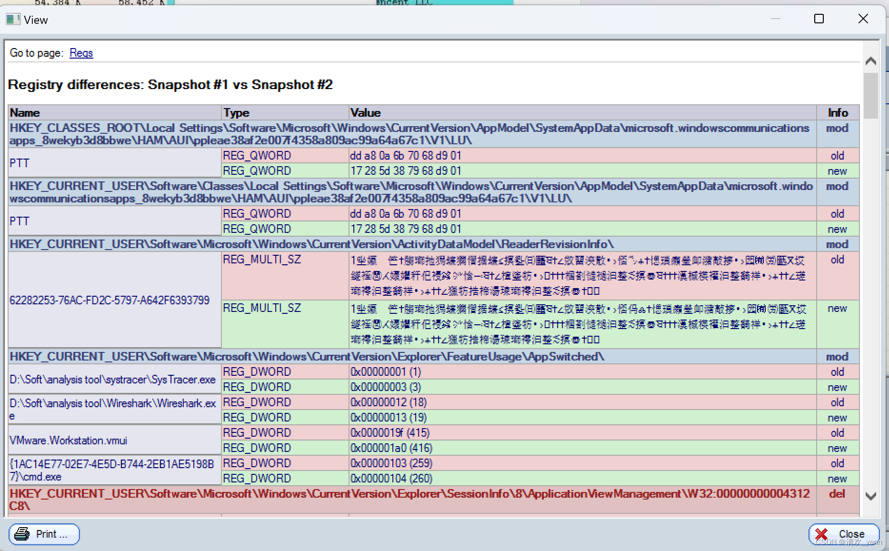Click the View window app icon

13,20
